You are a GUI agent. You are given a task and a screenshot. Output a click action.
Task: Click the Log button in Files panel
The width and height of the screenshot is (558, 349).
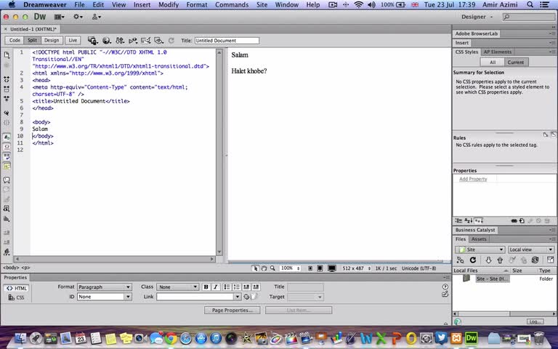click(535, 321)
